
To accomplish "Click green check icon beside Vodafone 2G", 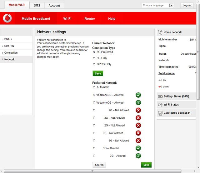I will 138,103.
